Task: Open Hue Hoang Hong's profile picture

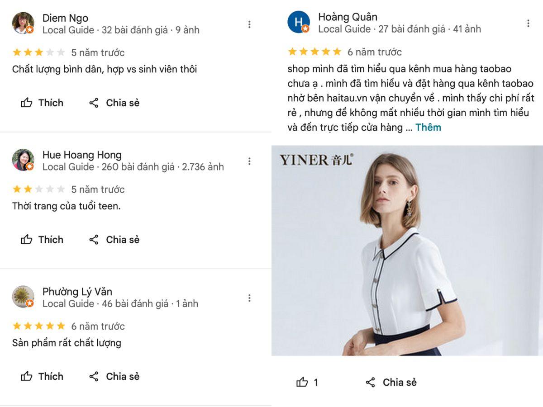Action: pyautogui.click(x=23, y=160)
